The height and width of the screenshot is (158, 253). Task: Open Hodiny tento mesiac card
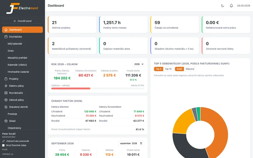tap(123, 25)
